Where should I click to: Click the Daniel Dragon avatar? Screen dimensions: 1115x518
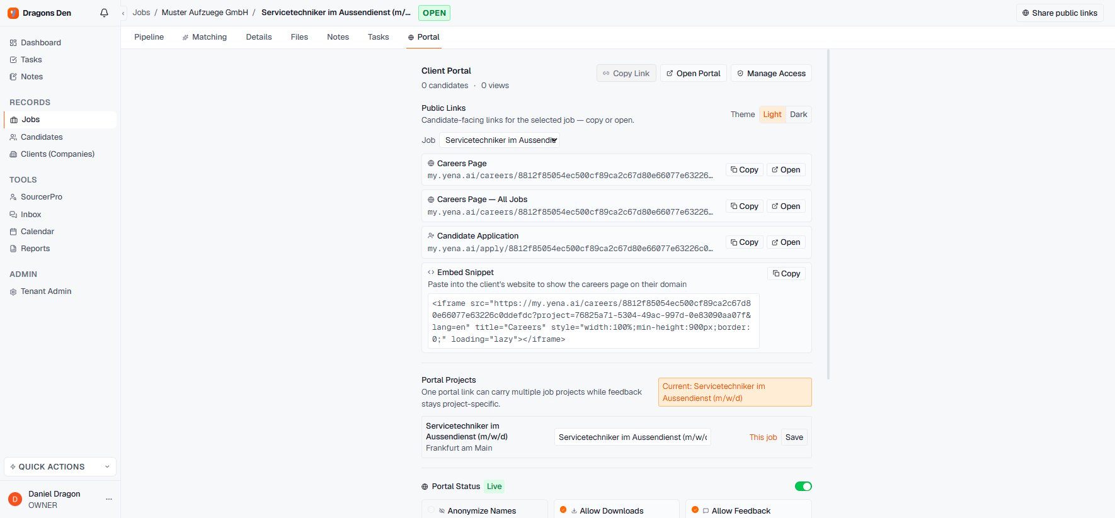pos(15,499)
